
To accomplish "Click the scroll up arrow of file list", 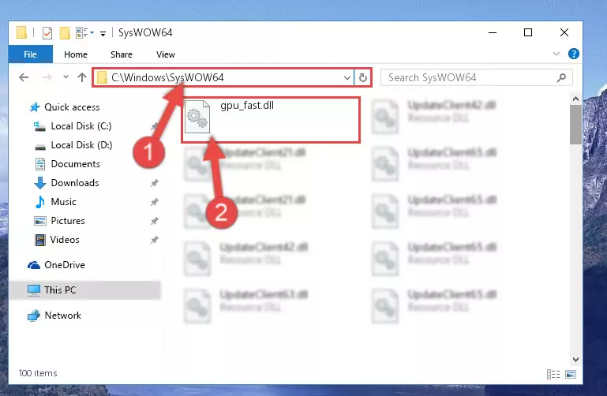I will (575, 99).
